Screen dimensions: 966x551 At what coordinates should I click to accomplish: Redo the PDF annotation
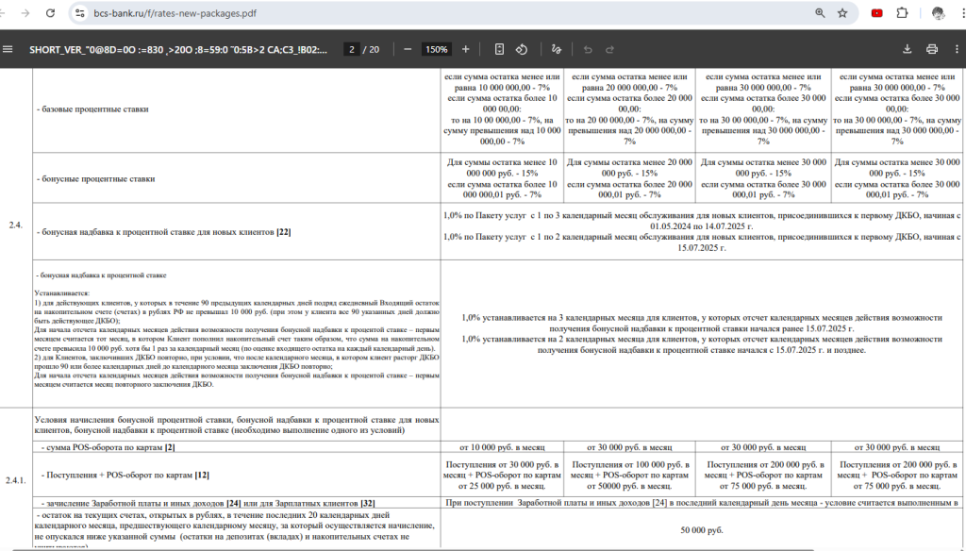610,49
